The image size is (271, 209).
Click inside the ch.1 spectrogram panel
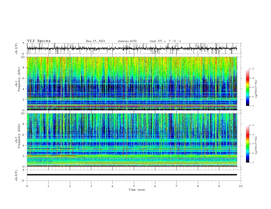coord(132,83)
